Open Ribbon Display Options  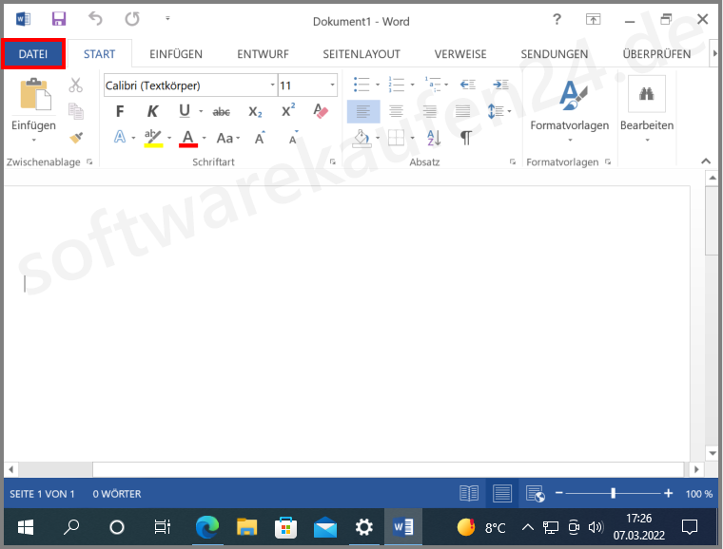[594, 19]
